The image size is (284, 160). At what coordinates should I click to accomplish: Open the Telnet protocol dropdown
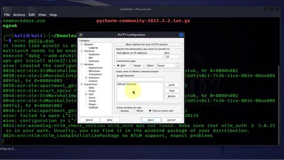coord(177,65)
